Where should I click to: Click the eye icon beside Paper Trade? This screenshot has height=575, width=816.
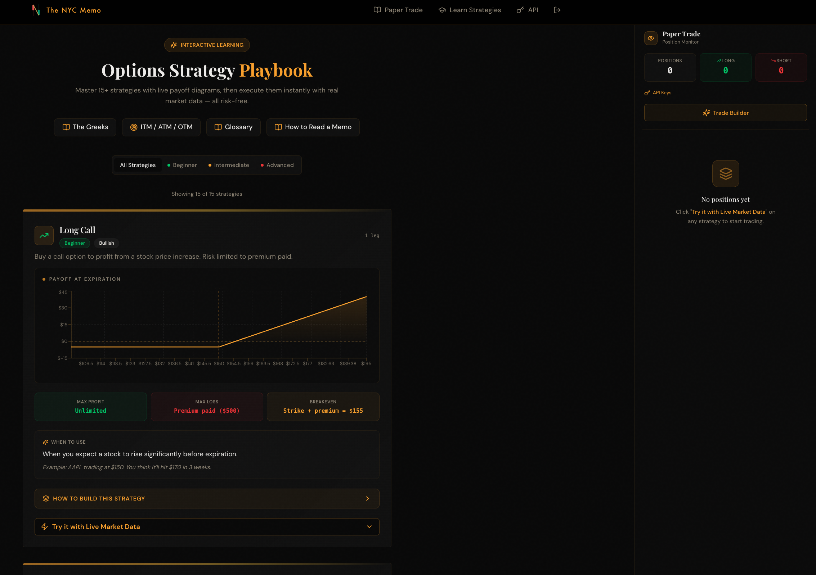pyautogui.click(x=651, y=38)
